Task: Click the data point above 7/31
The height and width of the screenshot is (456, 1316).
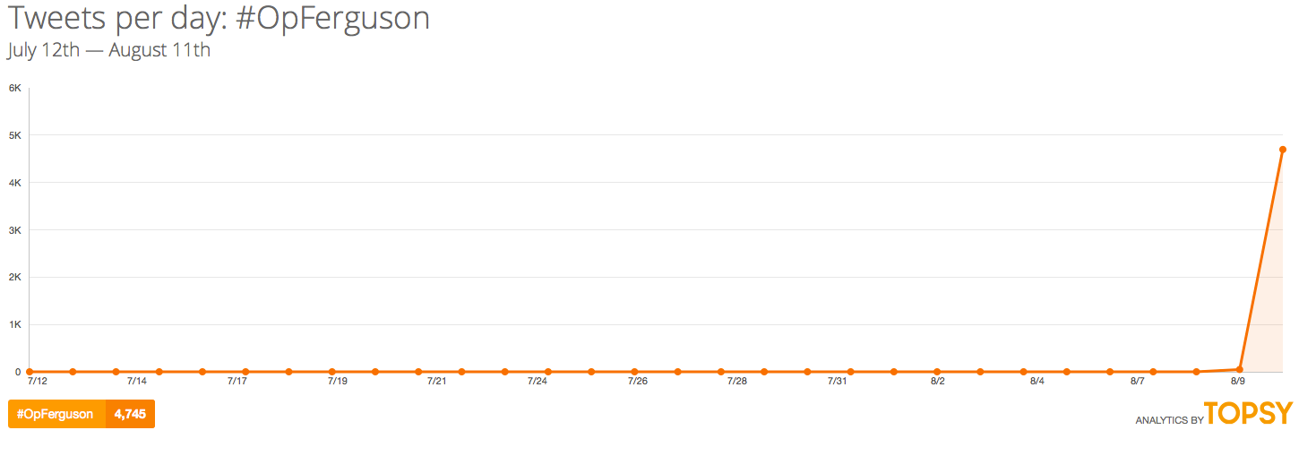Action: [x=850, y=371]
